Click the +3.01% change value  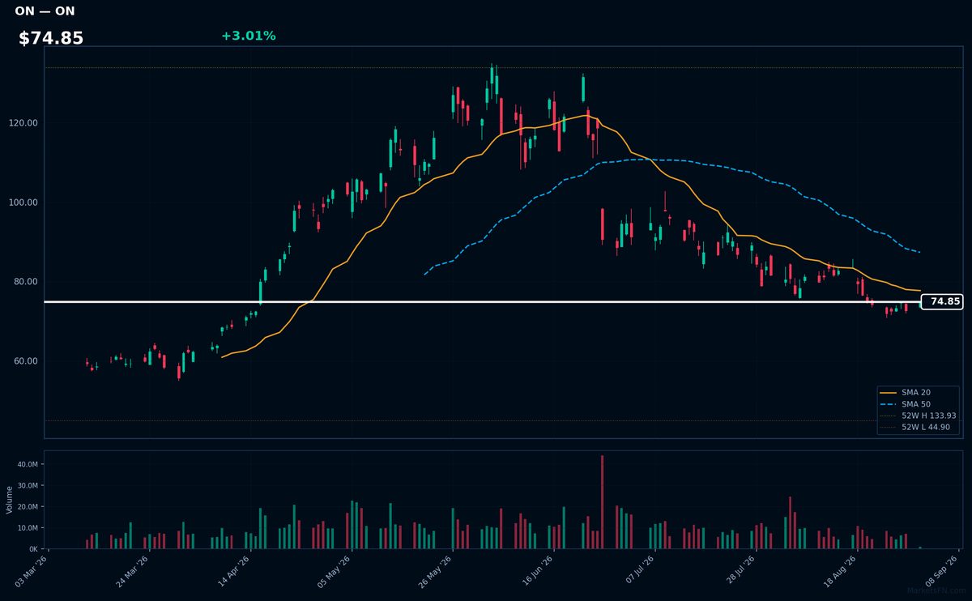pyautogui.click(x=248, y=36)
